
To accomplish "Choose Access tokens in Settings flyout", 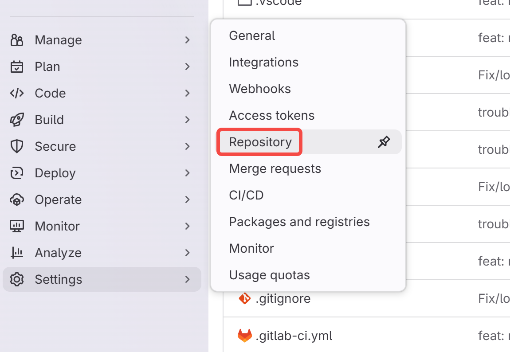I will [x=271, y=115].
